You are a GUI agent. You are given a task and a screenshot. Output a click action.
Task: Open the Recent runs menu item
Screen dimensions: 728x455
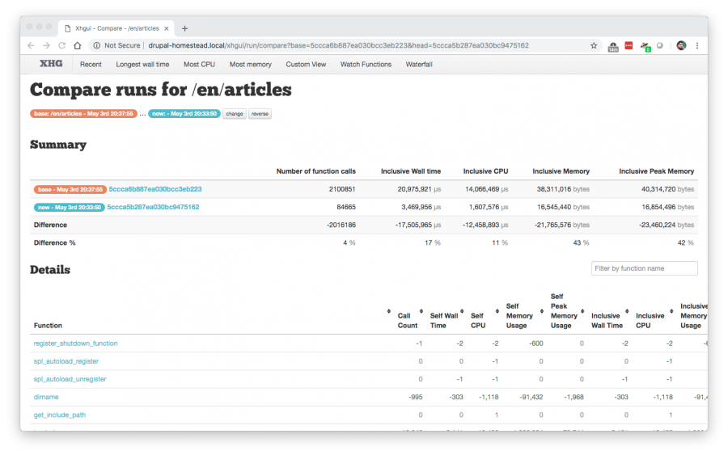click(x=91, y=65)
